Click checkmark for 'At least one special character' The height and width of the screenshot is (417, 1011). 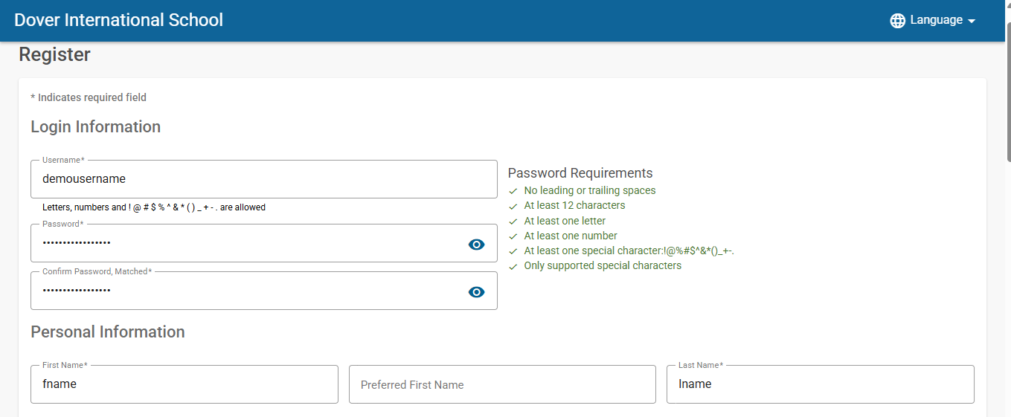coord(513,251)
